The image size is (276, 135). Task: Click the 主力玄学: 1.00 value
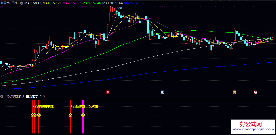click(x=36, y=96)
